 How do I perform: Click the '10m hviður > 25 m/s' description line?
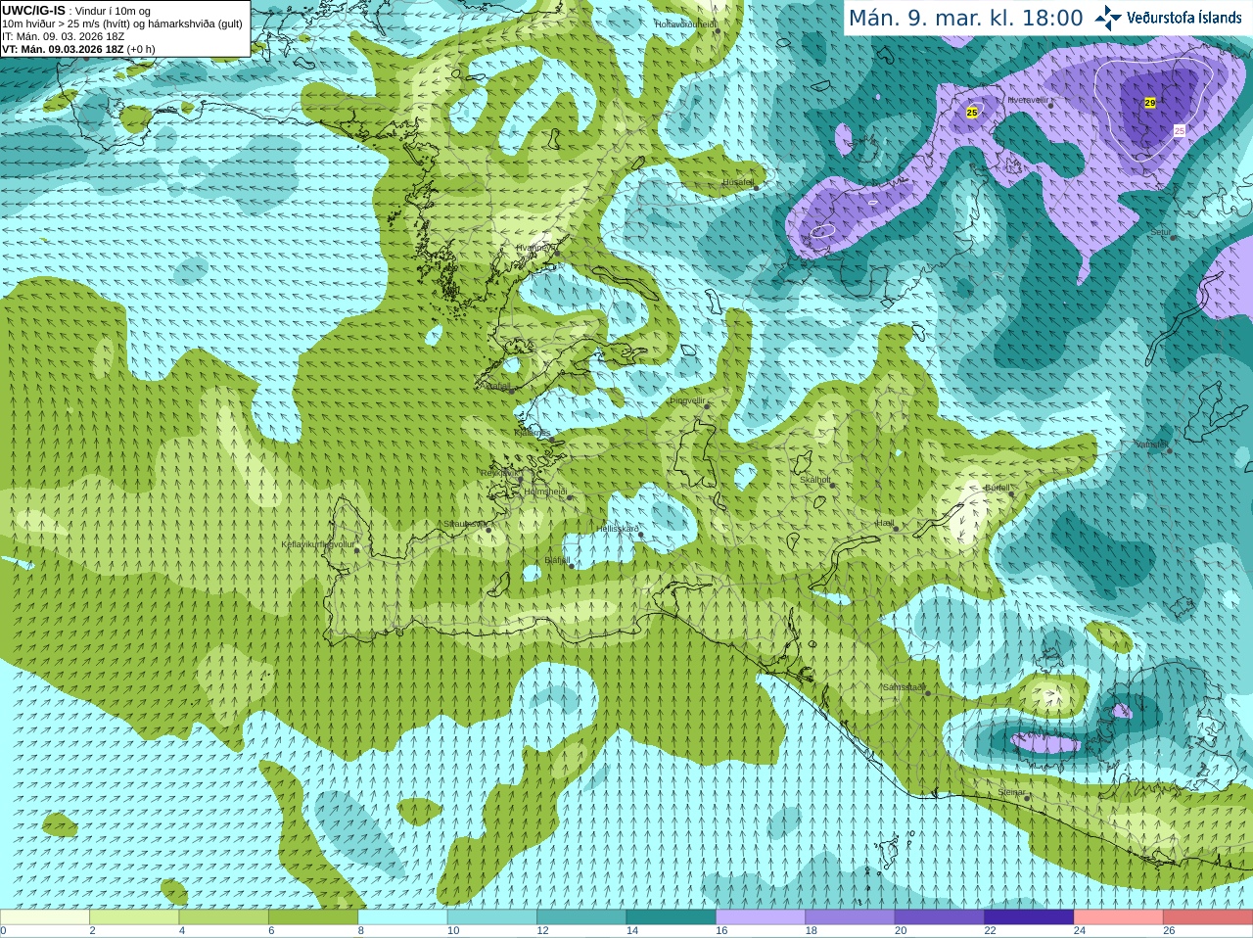121,23
